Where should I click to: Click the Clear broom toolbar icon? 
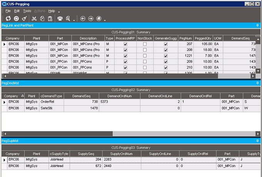point(24,19)
